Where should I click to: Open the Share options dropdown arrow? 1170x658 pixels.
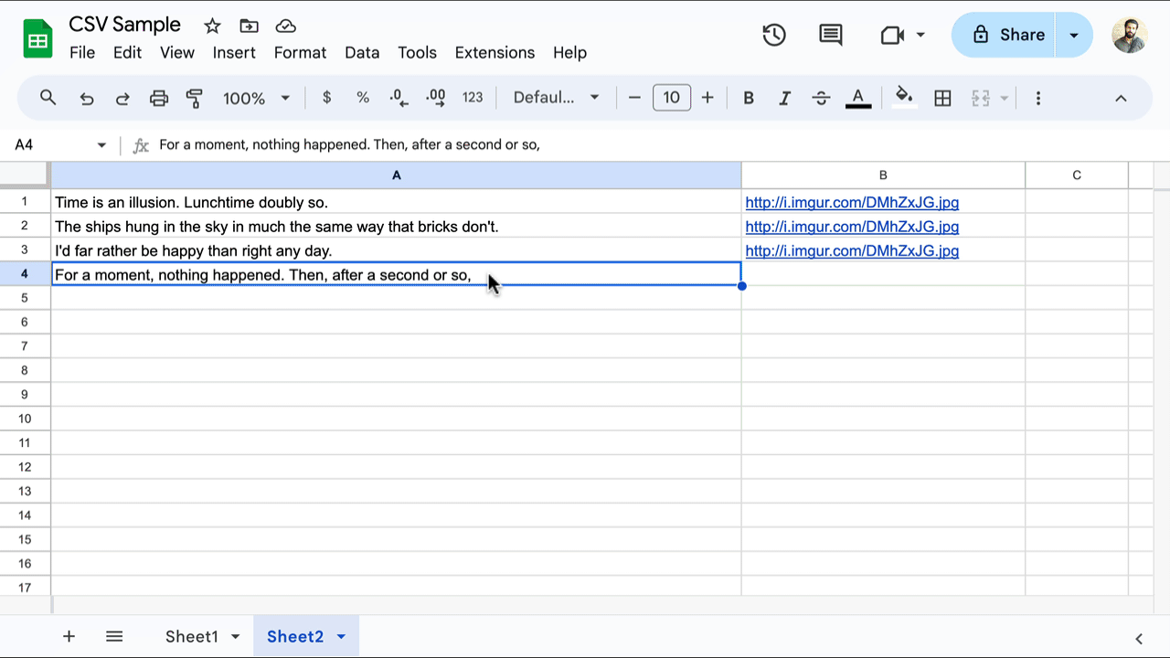[1074, 35]
